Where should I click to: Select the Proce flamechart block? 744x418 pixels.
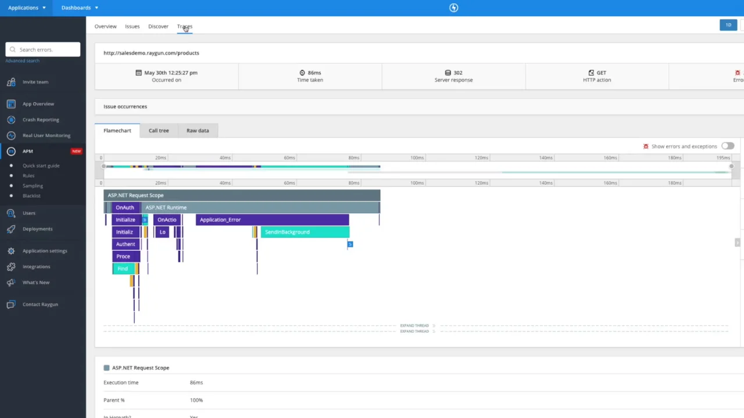[x=126, y=256]
